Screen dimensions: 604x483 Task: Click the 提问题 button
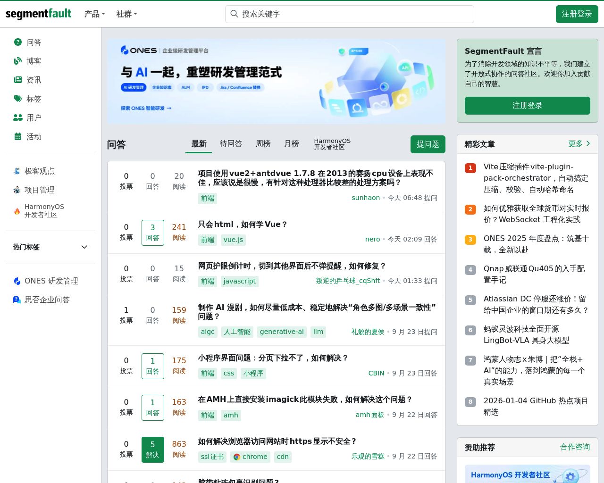pos(428,144)
